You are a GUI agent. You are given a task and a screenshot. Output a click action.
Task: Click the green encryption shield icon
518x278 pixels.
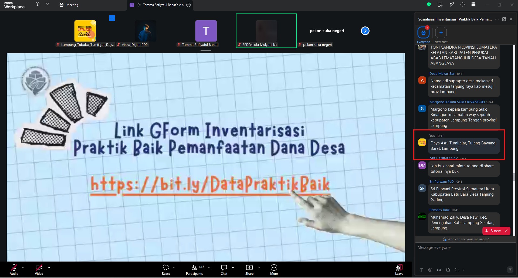[x=429, y=4]
